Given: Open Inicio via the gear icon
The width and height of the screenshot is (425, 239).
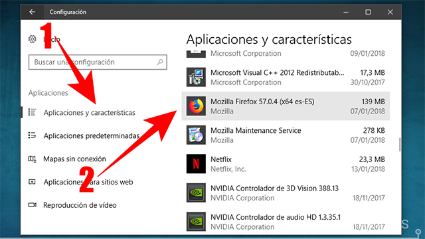Looking at the screenshot, I should (33, 39).
